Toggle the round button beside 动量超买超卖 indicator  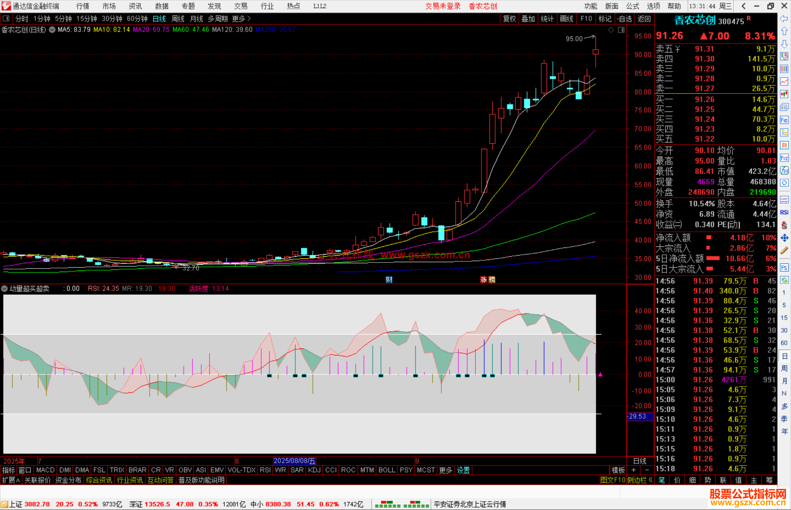tap(4, 288)
